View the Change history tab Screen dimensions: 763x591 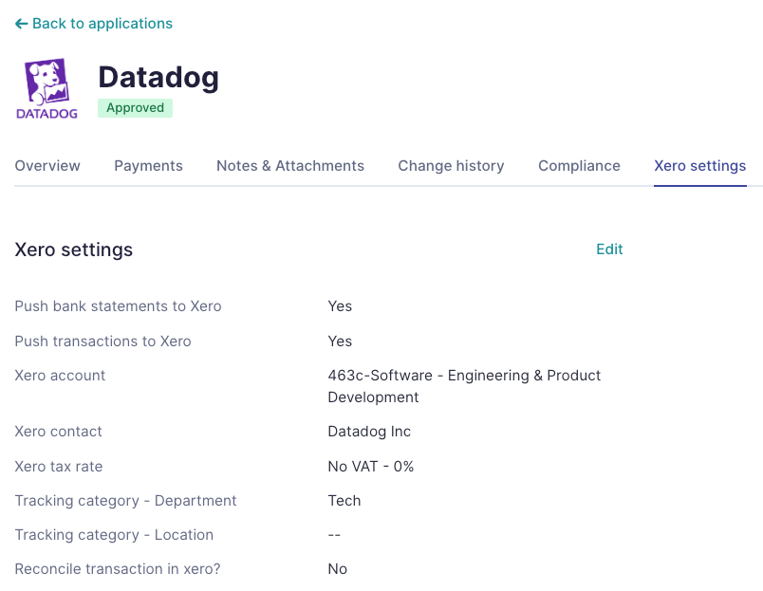[451, 166]
